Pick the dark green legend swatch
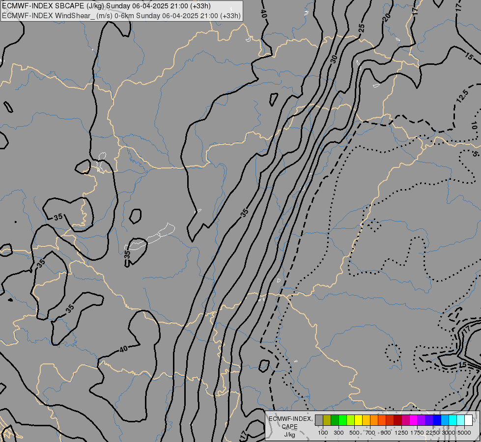 click(x=335, y=420)
